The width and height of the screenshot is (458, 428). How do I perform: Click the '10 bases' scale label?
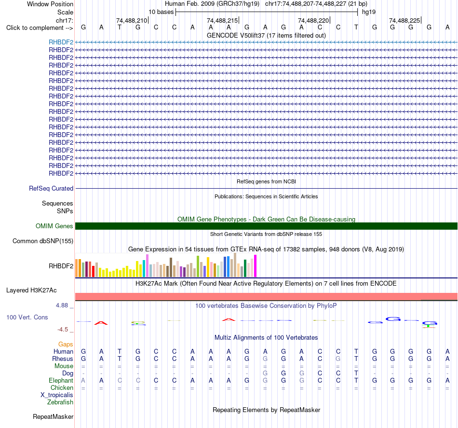click(x=161, y=12)
